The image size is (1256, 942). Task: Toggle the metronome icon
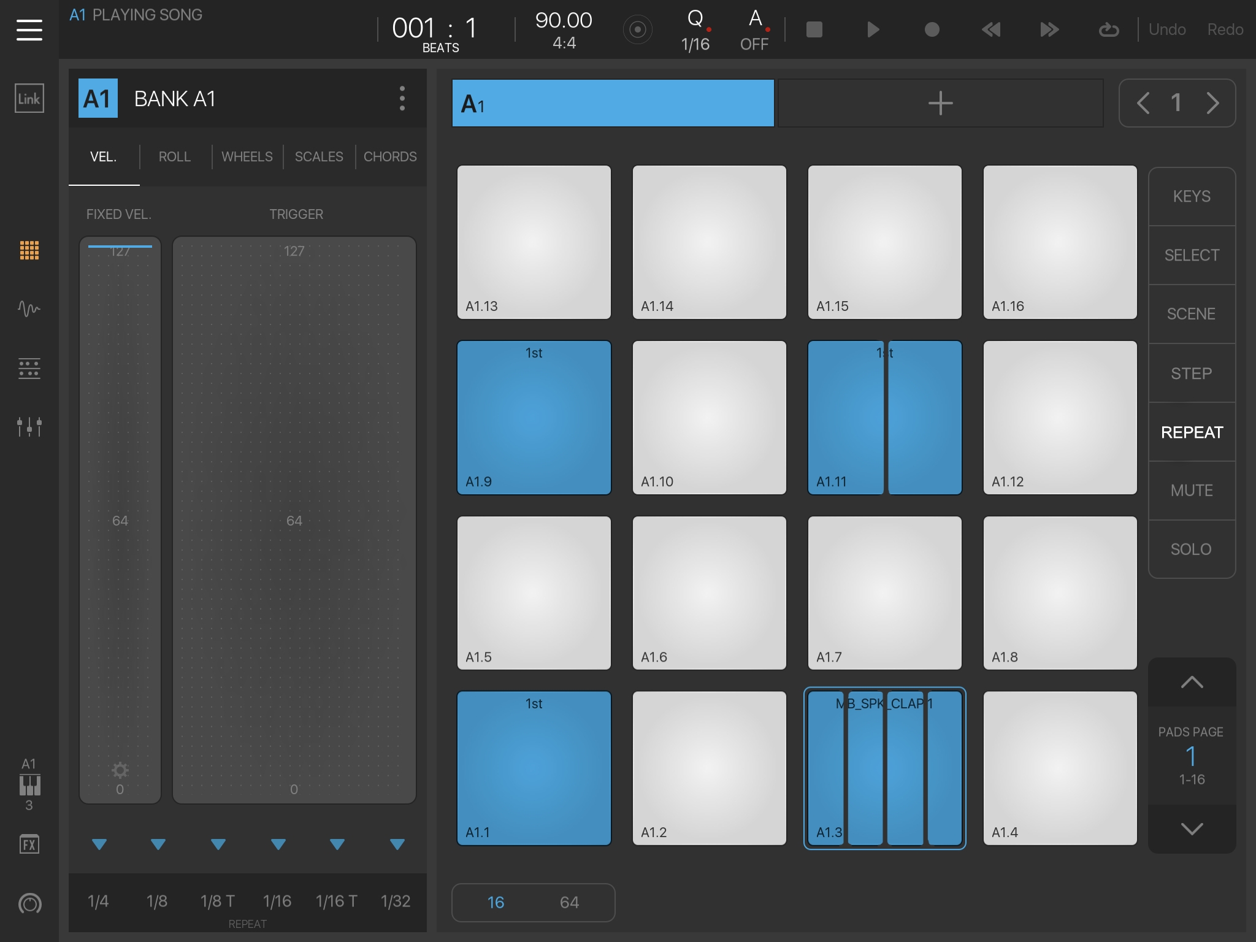637,29
